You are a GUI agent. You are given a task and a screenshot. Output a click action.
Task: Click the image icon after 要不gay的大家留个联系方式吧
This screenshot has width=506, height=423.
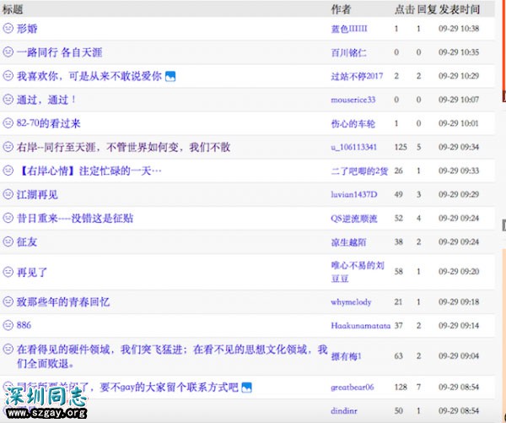pyautogui.click(x=247, y=388)
